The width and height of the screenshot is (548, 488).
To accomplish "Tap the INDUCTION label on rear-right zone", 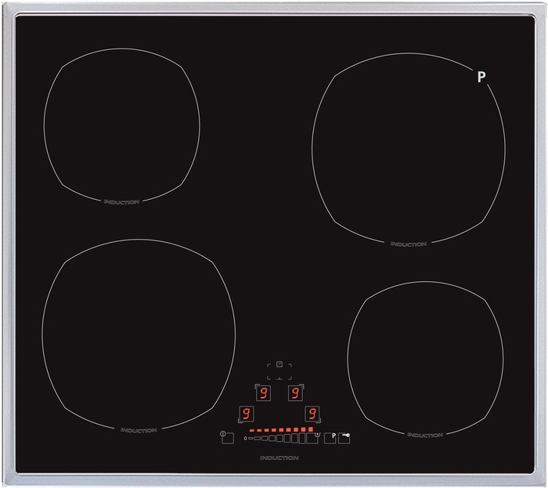I will click(408, 244).
